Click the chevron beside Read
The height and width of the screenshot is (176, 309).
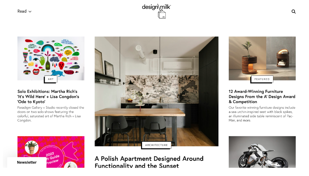click(30, 12)
